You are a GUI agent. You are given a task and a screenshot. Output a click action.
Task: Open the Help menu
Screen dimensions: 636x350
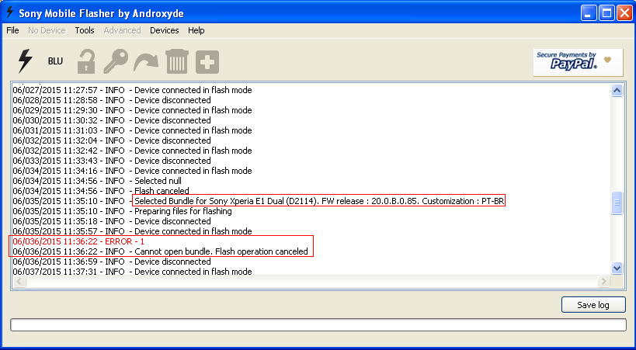coord(196,30)
